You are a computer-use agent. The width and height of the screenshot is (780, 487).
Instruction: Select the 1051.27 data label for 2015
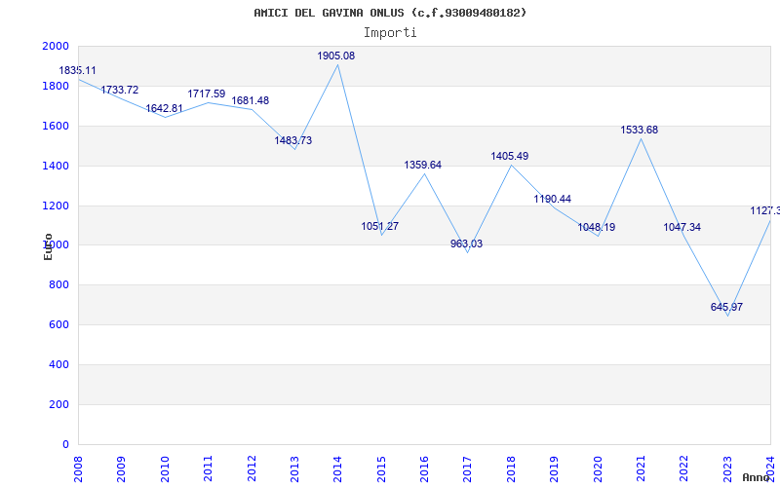(379, 227)
